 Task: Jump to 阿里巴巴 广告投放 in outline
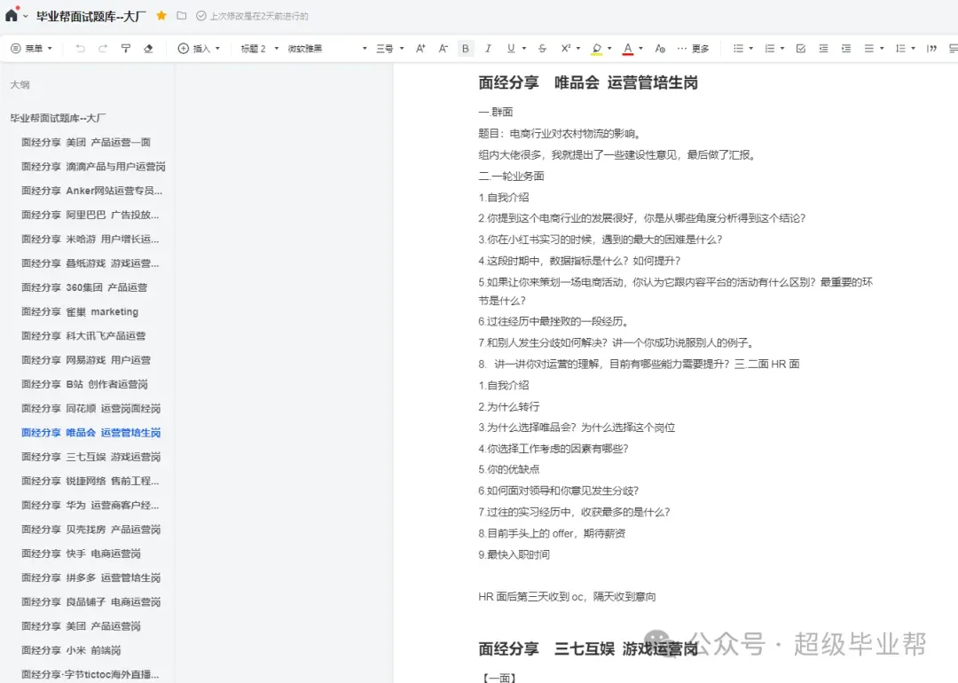pyautogui.click(x=90, y=215)
